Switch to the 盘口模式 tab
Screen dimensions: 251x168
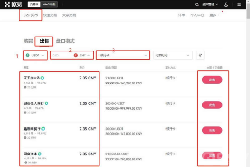pos(65,41)
